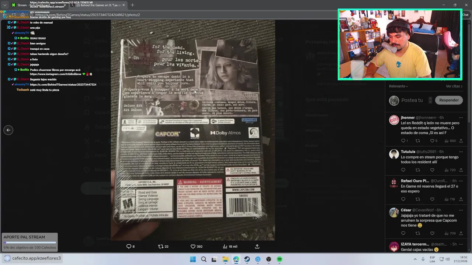Expand the Relevante sort dropdown

[399, 86]
